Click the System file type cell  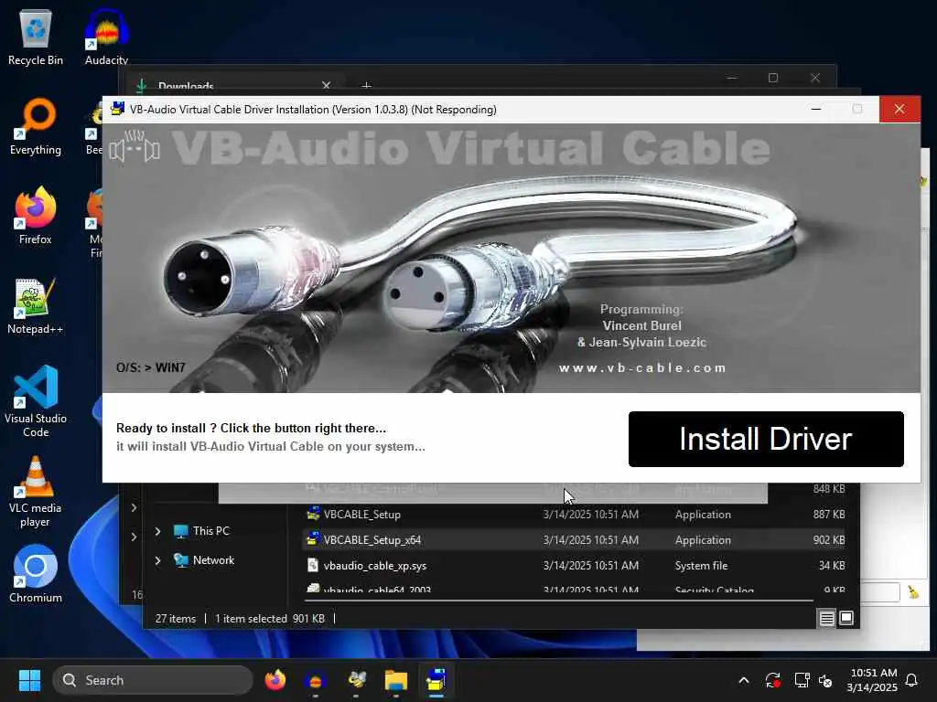701,565
